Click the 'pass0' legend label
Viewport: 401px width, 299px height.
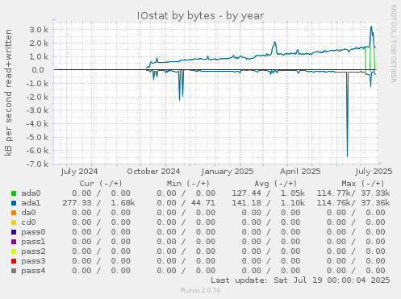33,232
